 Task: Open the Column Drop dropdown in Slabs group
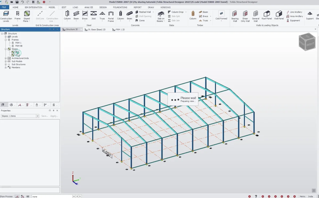click(x=186, y=12)
